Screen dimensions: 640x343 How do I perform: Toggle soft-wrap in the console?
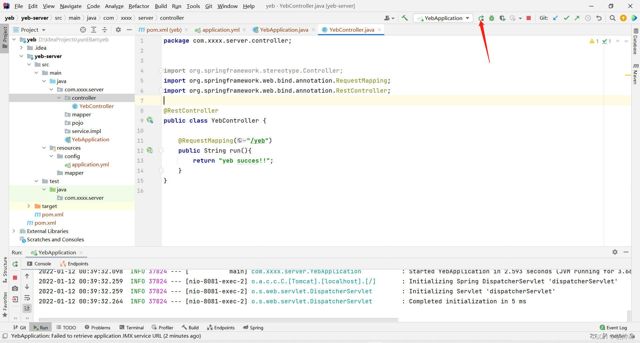27,298
